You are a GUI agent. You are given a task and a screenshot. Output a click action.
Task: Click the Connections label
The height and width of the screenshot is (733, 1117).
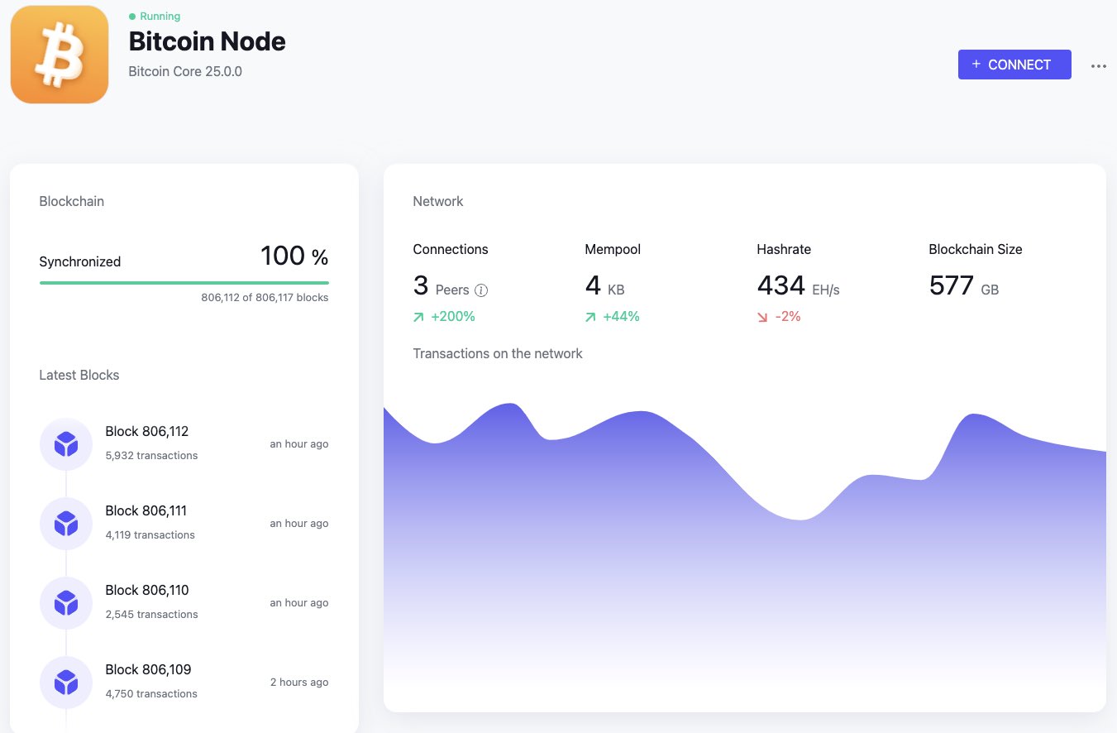click(451, 249)
